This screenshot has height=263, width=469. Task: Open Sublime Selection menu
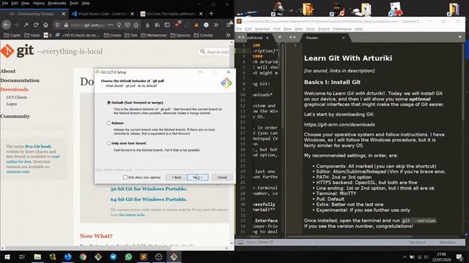[x=262, y=29]
